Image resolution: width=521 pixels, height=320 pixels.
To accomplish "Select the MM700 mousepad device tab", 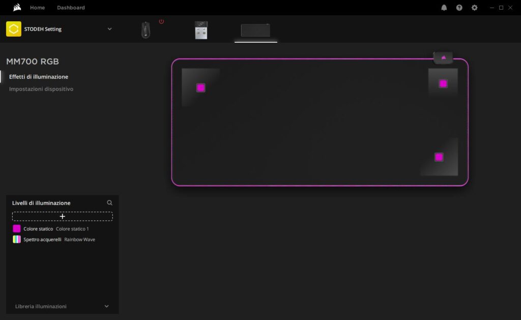I will click(255, 30).
